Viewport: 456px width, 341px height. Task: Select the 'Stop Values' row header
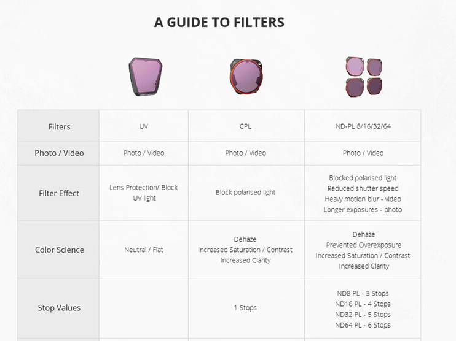tap(59, 308)
